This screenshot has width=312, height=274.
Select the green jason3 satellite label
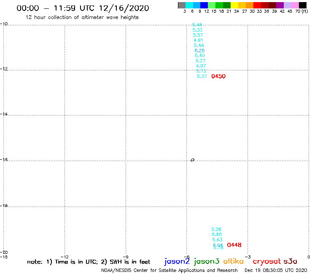point(207,261)
